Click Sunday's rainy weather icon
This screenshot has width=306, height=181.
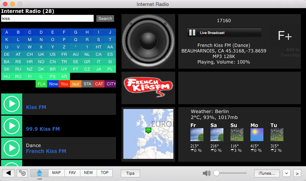237,134
